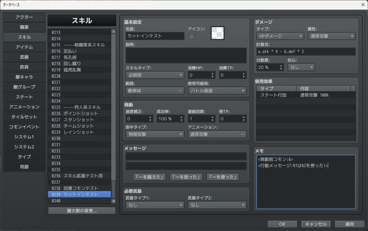Screen dimensions: 368x231
Task: Open the ステート tab
Action: point(24,97)
